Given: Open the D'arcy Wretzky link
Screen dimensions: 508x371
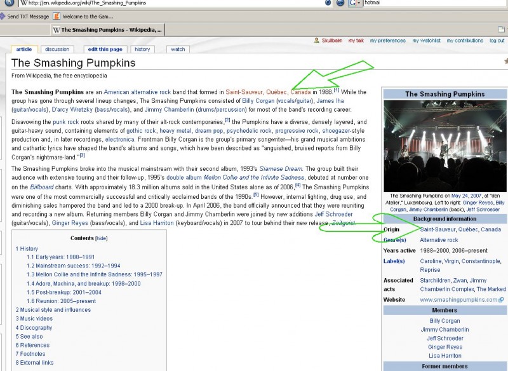Looking at the screenshot, I should tap(72, 109).
